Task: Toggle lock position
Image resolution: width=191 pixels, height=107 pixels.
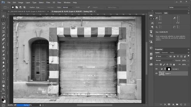Action: click(167, 64)
